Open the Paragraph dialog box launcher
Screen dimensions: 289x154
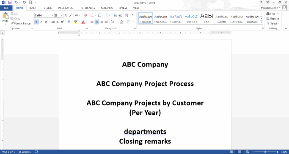(135, 28)
